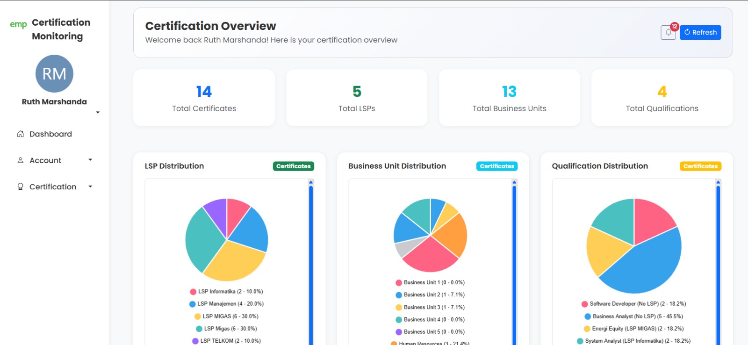Open the notifications bell icon
The width and height of the screenshot is (748, 345).
[x=668, y=32]
